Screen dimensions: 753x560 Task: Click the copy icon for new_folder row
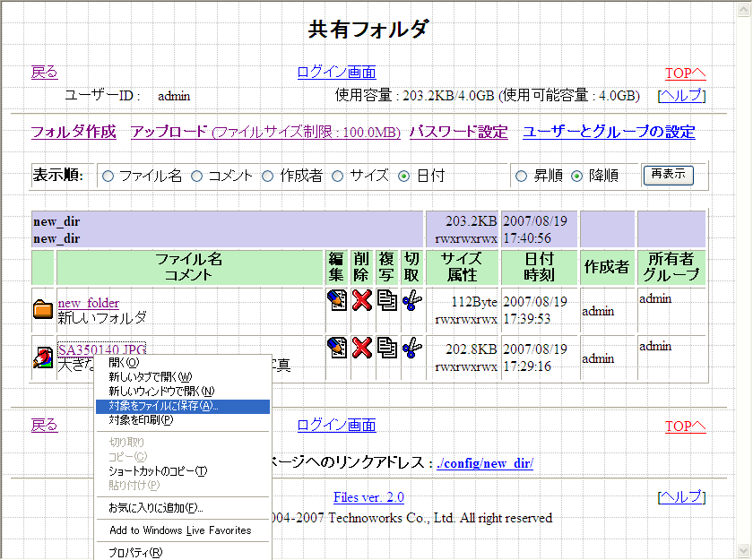(386, 300)
